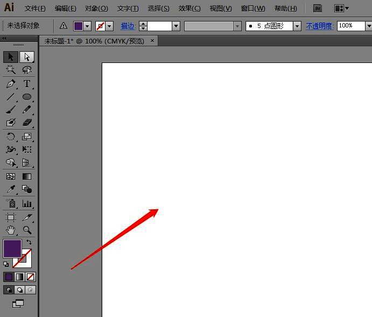Set paint mode to None
The width and height of the screenshot is (372, 317).
(31, 277)
